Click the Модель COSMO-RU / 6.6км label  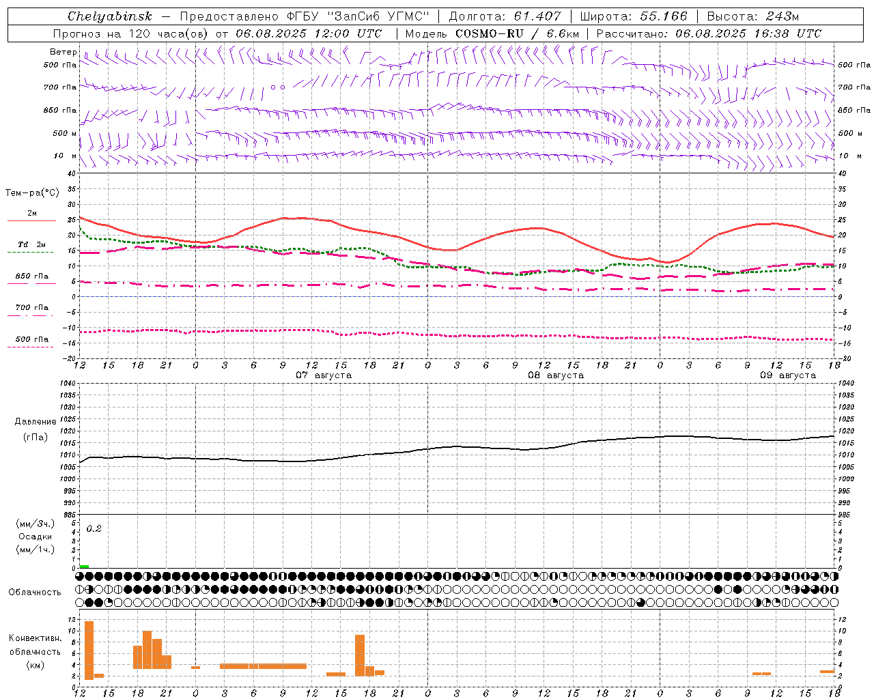[492, 33]
